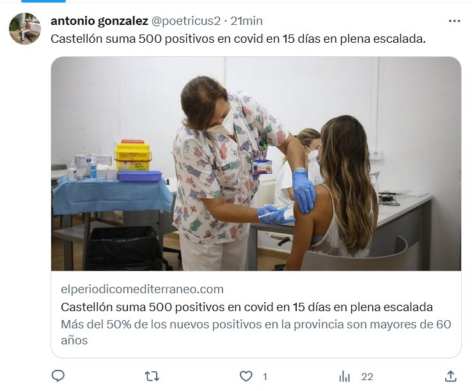The height and width of the screenshot is (391, 472).
Task: Click the tweet text about Castellón positives
Action: [238, 39]
